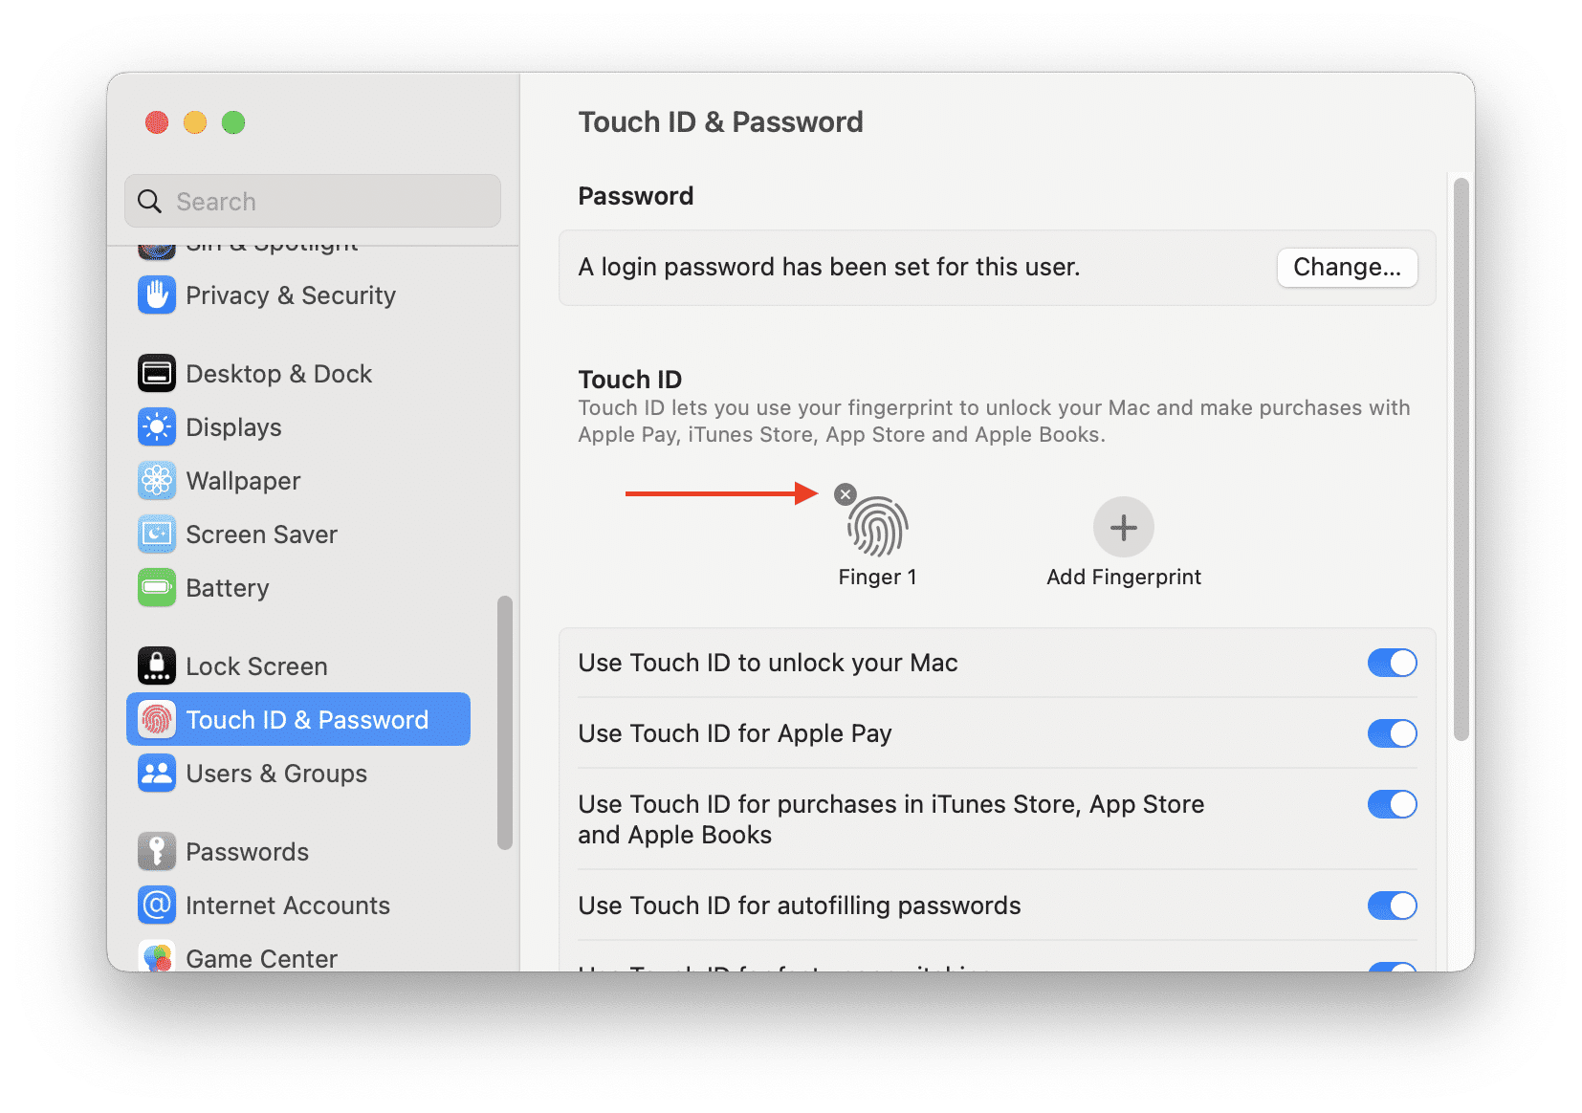
Task: Open Desktop & Dock settings
Action: 298,374
